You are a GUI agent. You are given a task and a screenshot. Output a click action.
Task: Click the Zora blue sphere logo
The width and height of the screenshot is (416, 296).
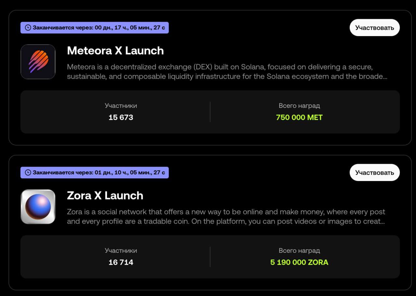point(38,207)
